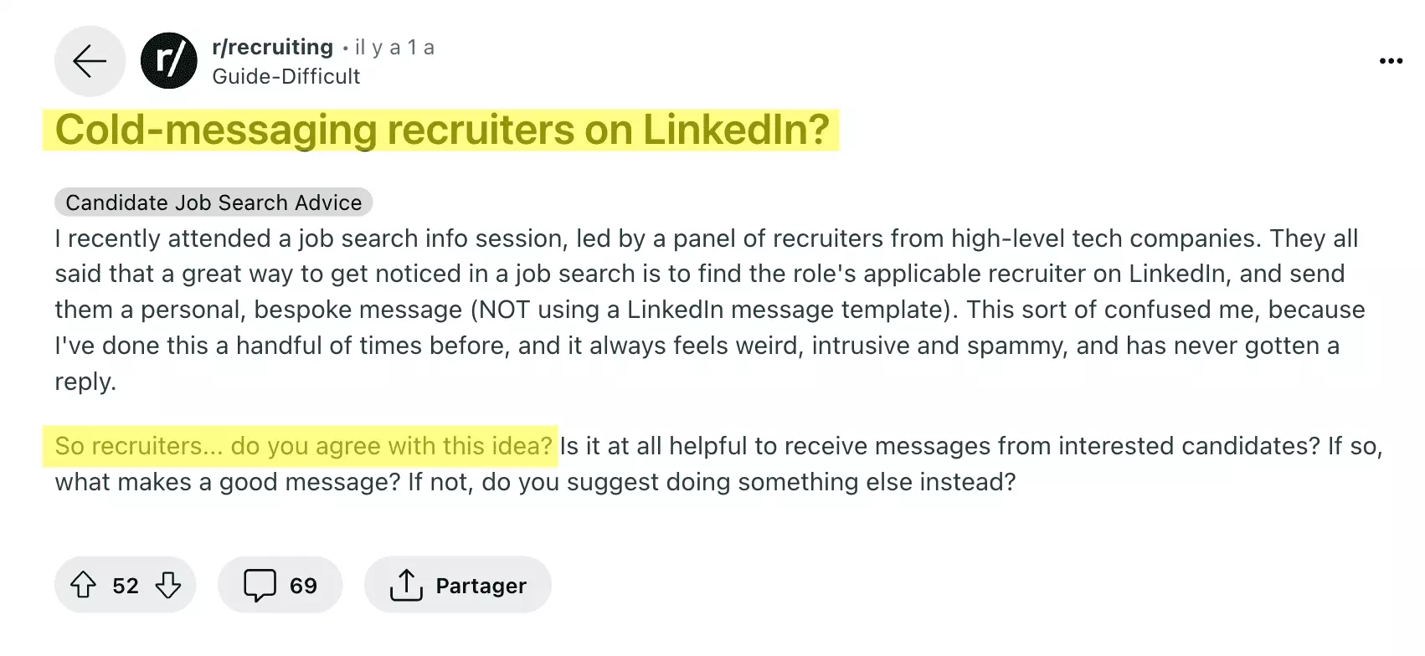
Task: Upvote the post with up arrow
Action: tap(83, 585)
